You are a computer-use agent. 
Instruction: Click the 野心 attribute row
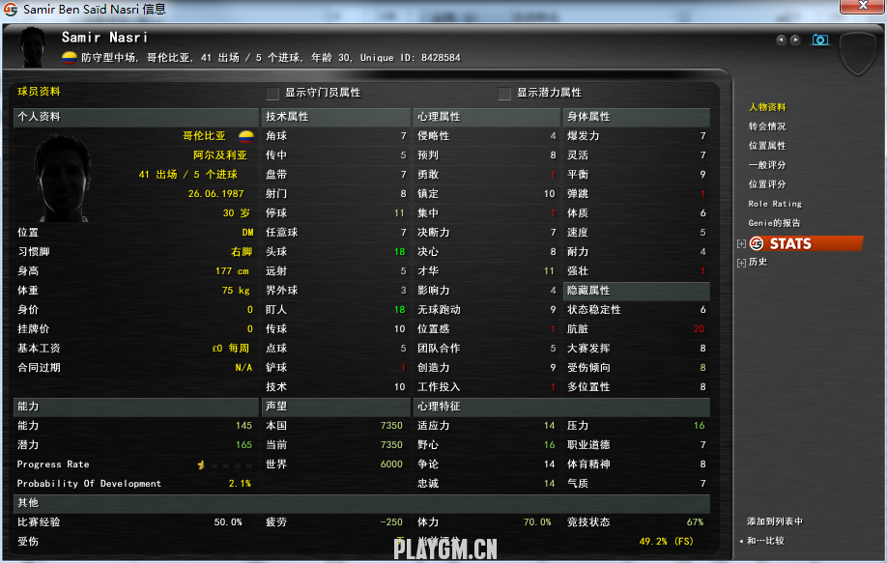(x=486, y=445)
